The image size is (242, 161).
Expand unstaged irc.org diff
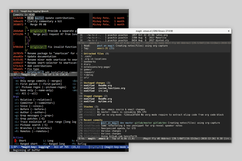pos(96,91)
